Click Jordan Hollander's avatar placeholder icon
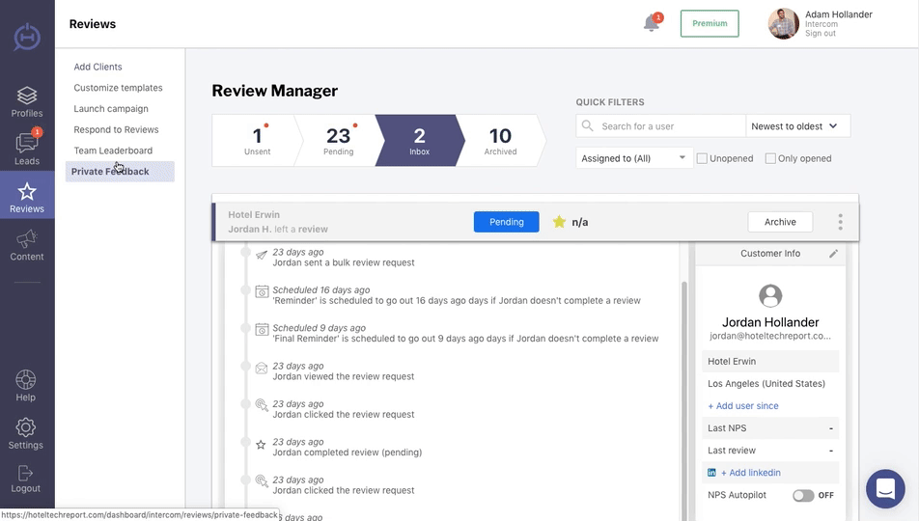Viewport: 919px width, 521px height. pos(770,296)
